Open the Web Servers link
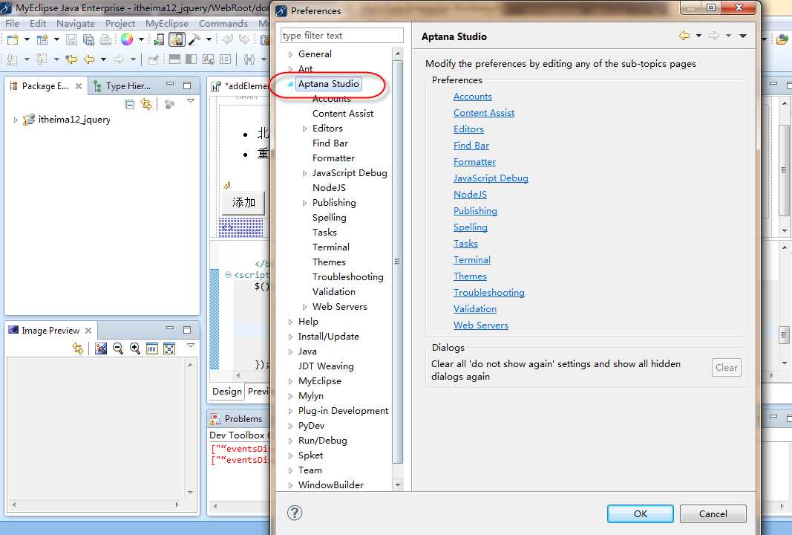 tap(481, 325)
